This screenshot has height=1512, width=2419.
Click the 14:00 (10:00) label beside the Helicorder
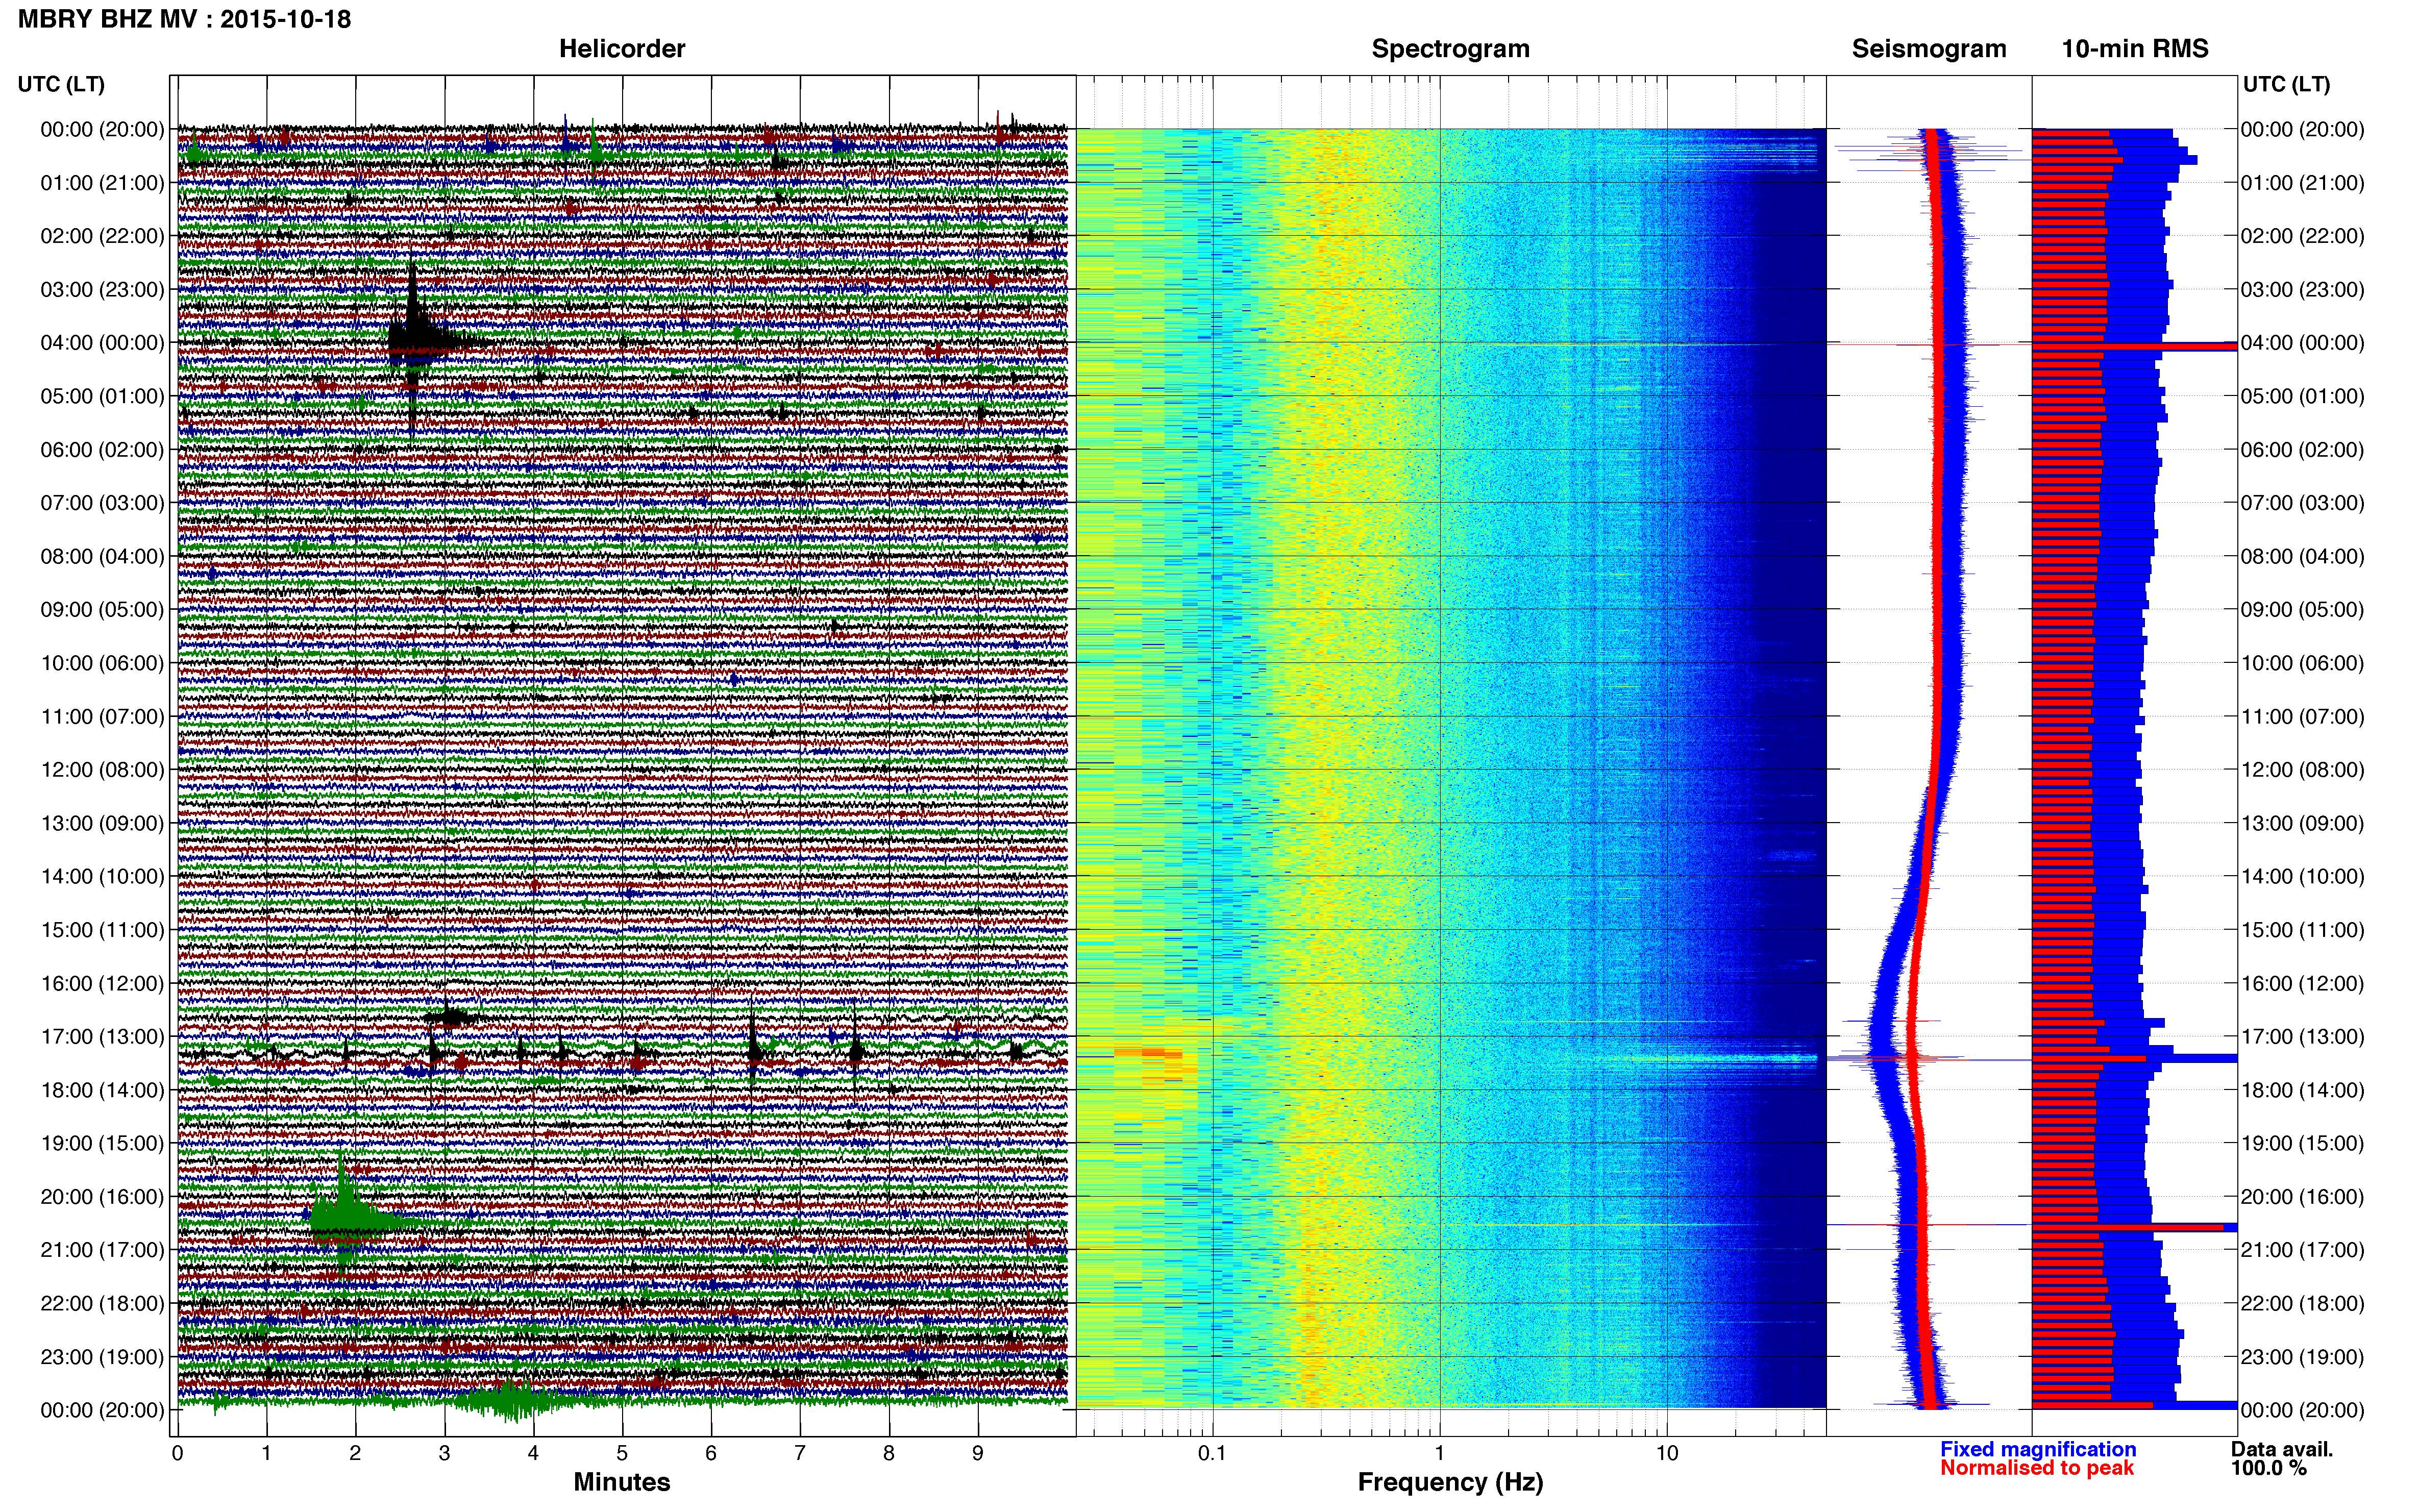point(102,877)
